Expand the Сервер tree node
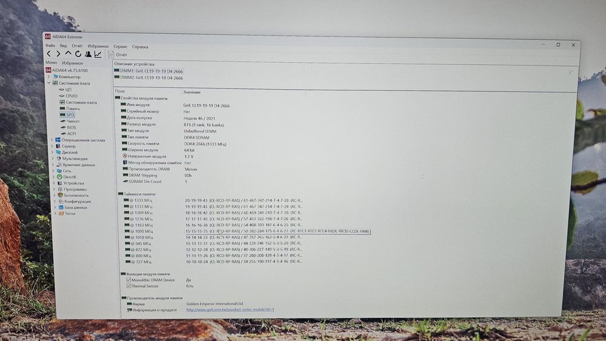 pos(52,146)
